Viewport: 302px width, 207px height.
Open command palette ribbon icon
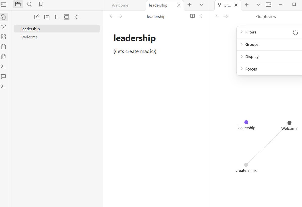click(x=3, y=66)
